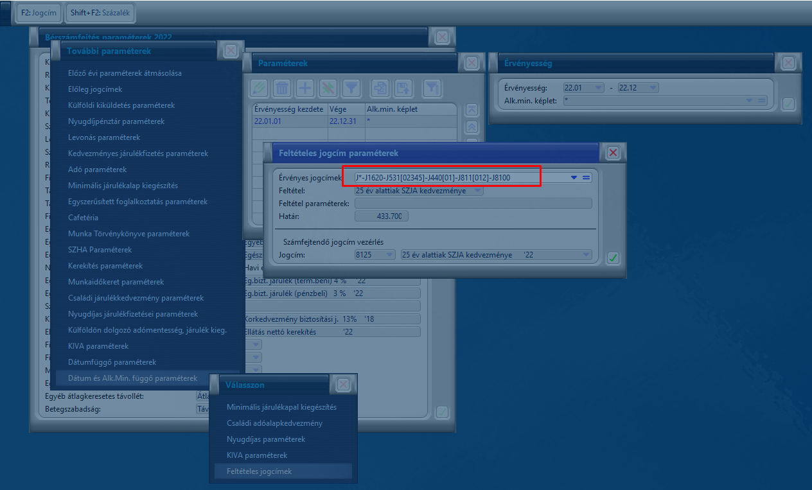
Task: Click the double-chevron up arrow beside Paraméterek table
Action: click(472, 127)
